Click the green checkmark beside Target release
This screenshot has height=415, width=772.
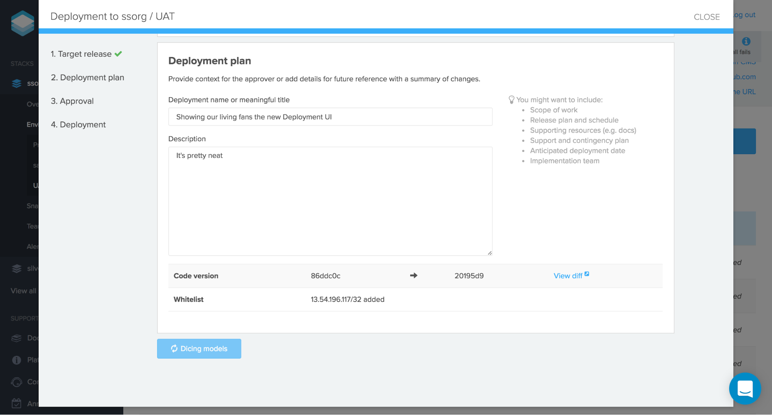click(x=118, y=54)
